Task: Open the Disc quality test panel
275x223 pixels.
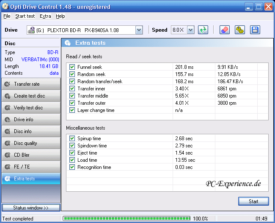Action: pyautogui.click(x=30, y=143)
